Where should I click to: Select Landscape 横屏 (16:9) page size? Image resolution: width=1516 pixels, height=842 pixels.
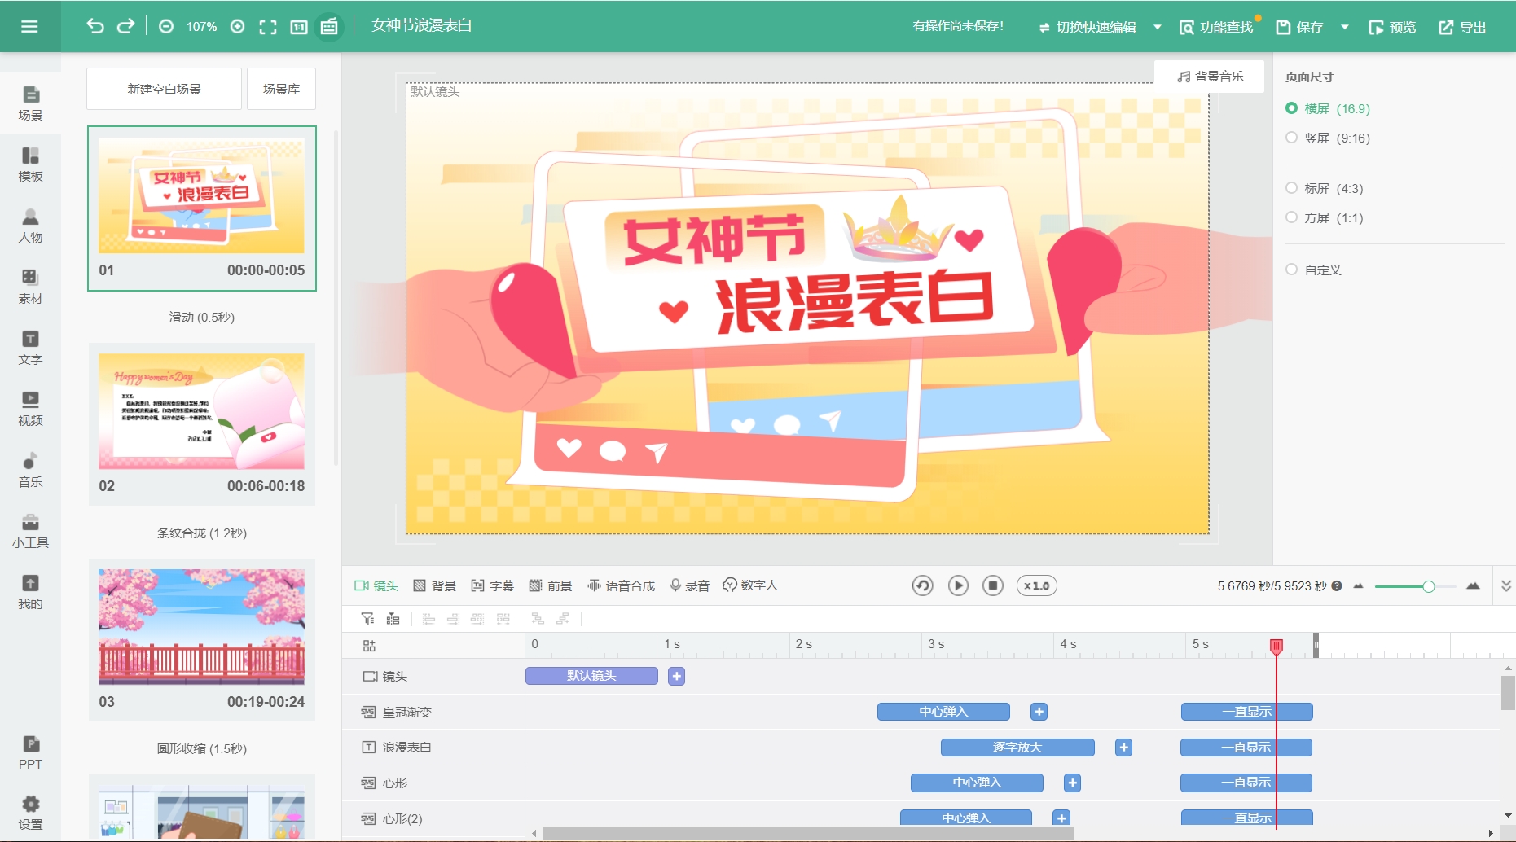click(x=1327, y=108)
